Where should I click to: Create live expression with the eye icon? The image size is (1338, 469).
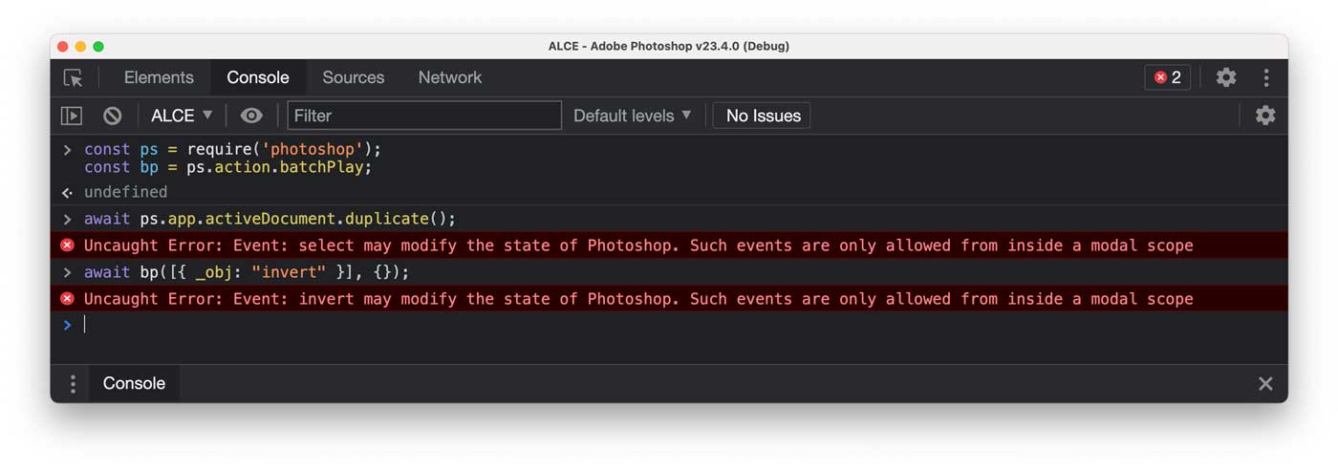(x=251, y=116)
